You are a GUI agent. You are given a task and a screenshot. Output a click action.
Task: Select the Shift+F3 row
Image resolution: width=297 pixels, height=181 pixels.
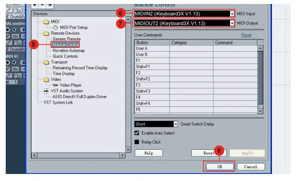pos(196,91)
